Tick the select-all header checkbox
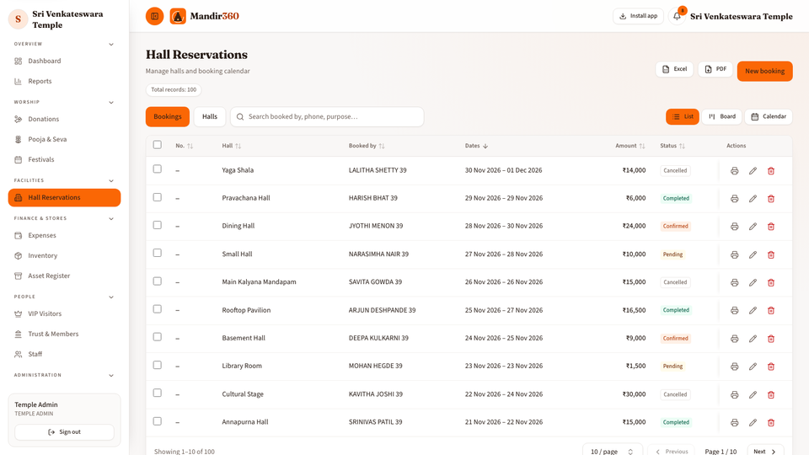This screenshot has height=455, width=809. point(158,145)
